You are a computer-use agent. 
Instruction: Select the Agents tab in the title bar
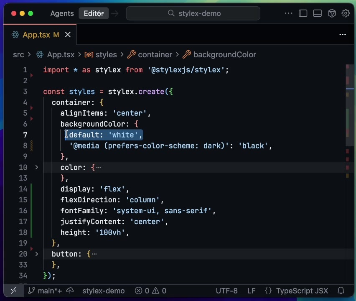tap(62, 13)
